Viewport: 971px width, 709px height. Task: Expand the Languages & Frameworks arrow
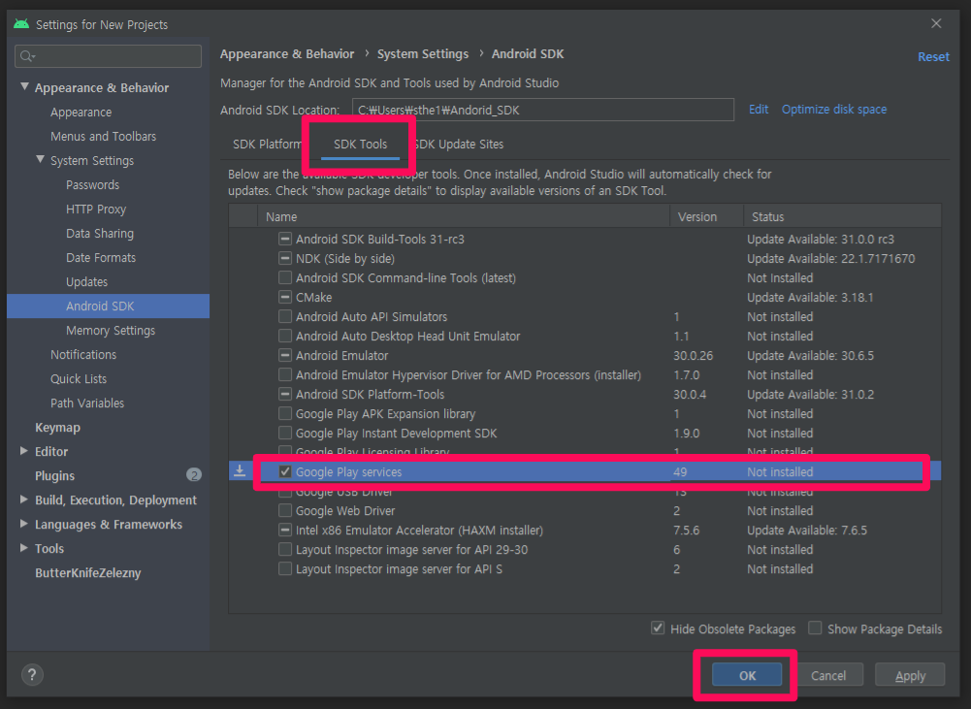24,524
